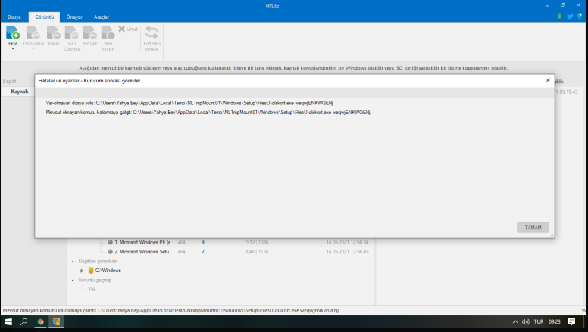Select the Microsoft Windows Setup row
This screenshot has height=332, width=588.
[x=144, y=252]
